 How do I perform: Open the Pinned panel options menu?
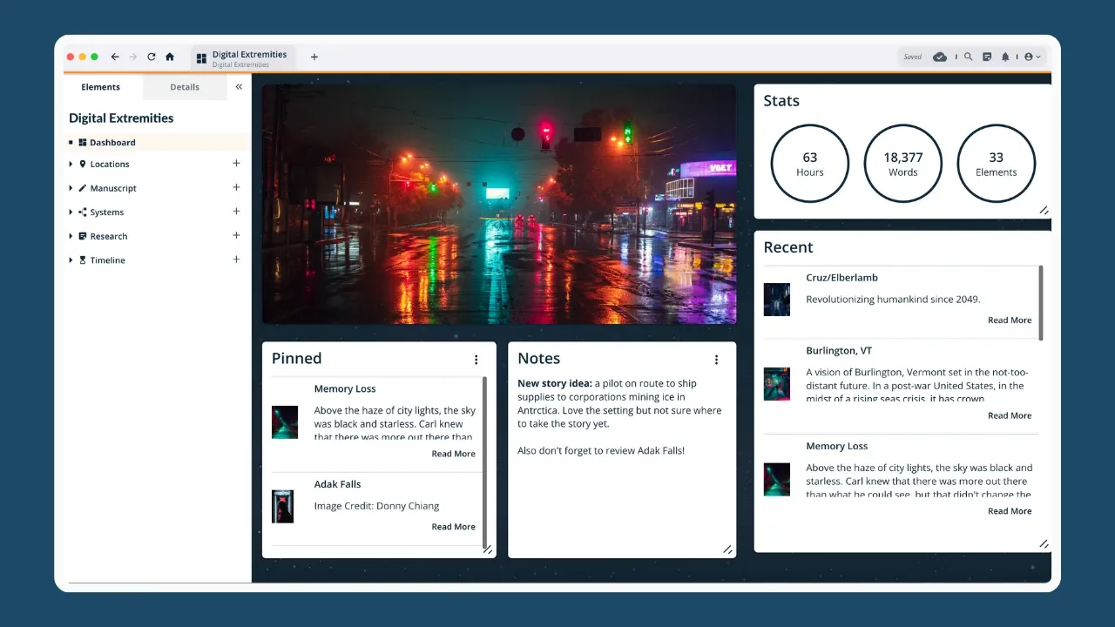coord(476,359)
